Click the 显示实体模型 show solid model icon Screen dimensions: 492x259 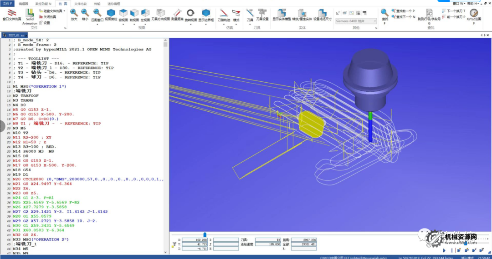(282, 14)
